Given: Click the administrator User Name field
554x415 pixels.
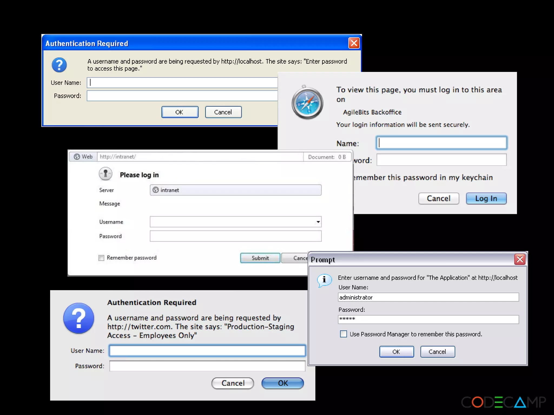Looking at the screenshot, I should pyautogui.click(x=428, y=297).
